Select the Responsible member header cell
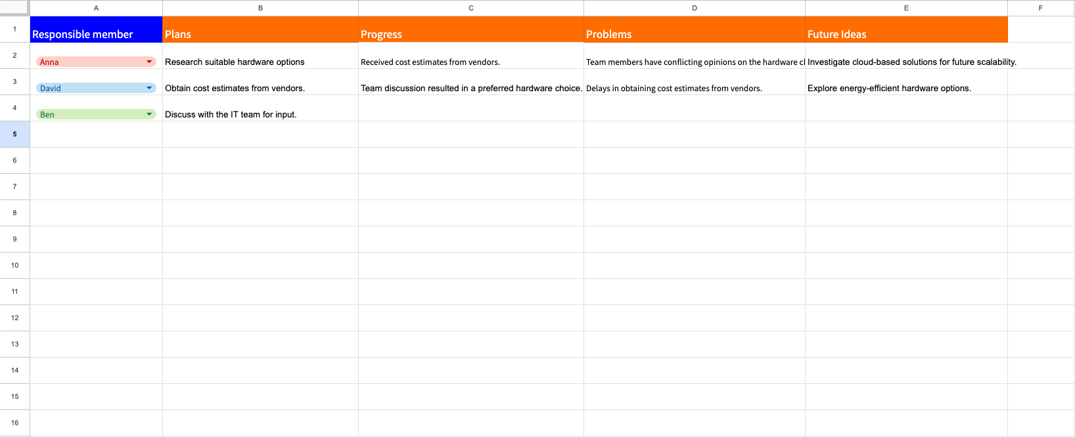 coord(97,30)
